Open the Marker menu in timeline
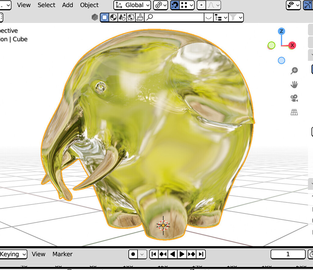The height and width of the screenshot is (270, 313). tap(62, 254)
